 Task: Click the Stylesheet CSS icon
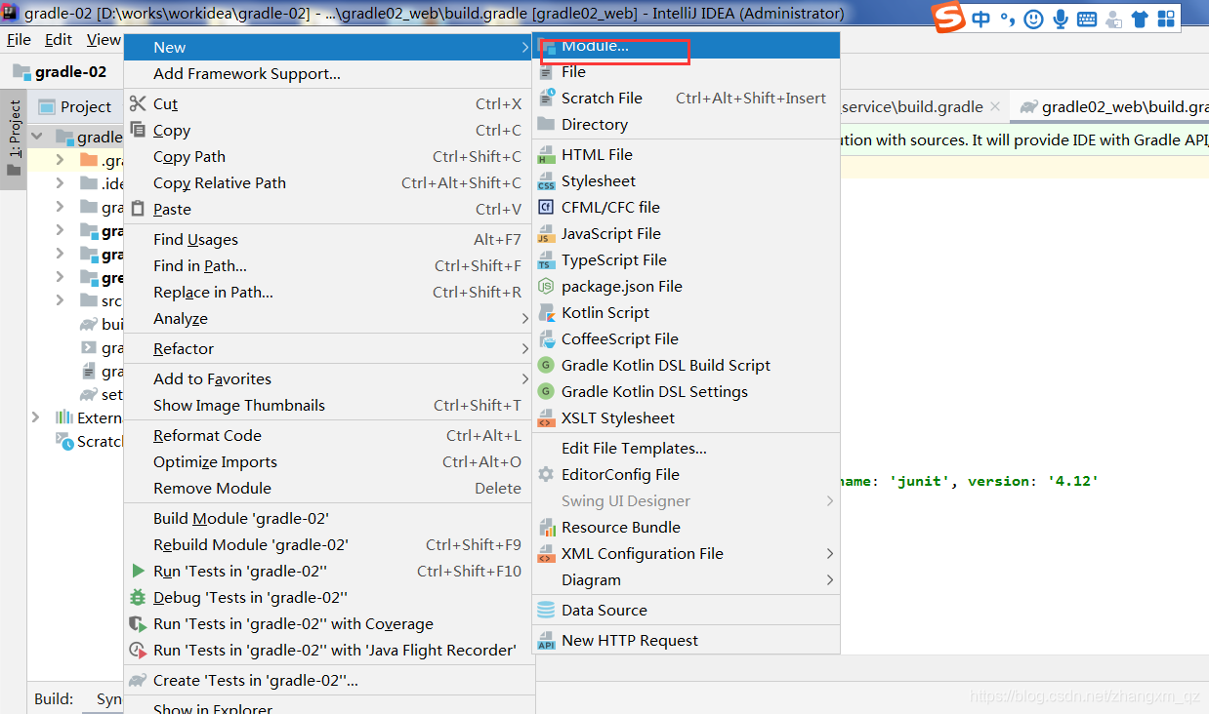pyautogui.click(x=546, y=181)
